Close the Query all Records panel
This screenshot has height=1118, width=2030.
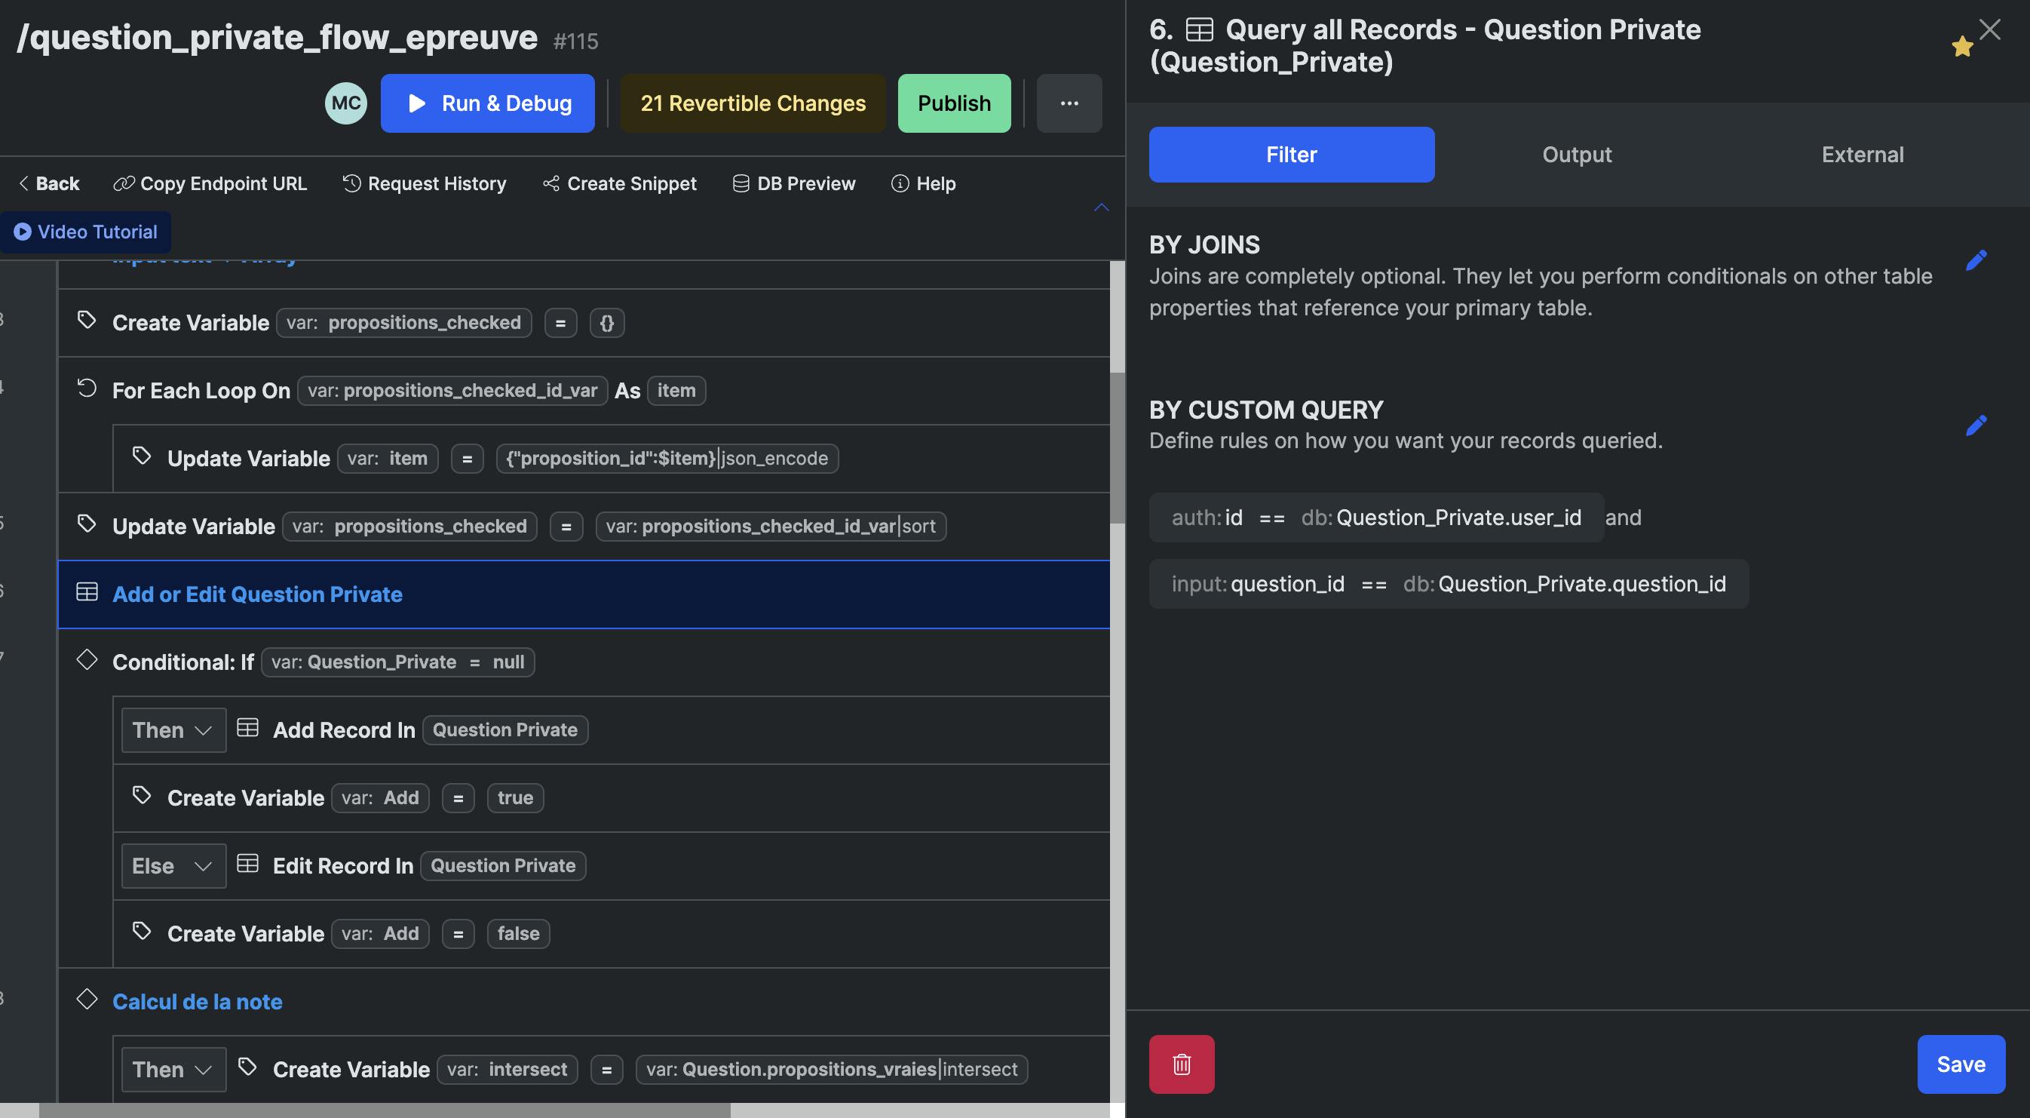coord(1989,30)
